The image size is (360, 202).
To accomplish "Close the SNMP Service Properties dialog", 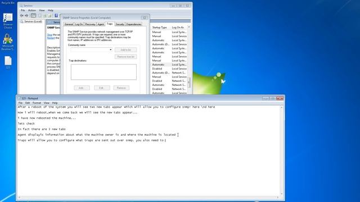I will [x=145, y=17].
